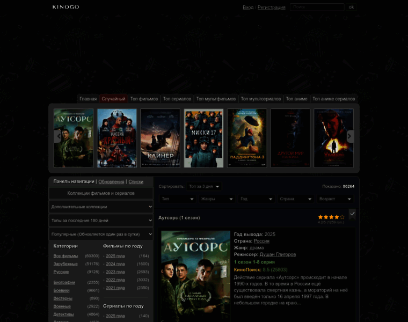Open films 2025 года link
The height and width of the screenshot is (322, 408).
(x=115, y=256)
